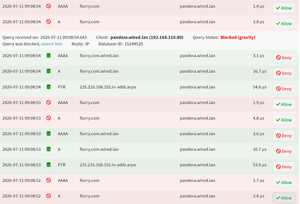
Task: Click timestamp 2026-07-11 09:08:52 of AAAA row
Action: 22,180
